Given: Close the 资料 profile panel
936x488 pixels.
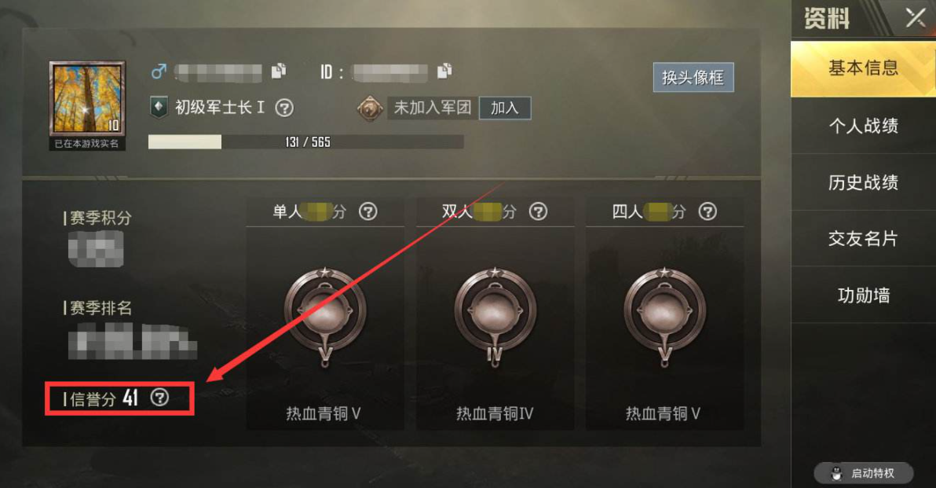Looking at the screenshot, I should pos(915,17).
